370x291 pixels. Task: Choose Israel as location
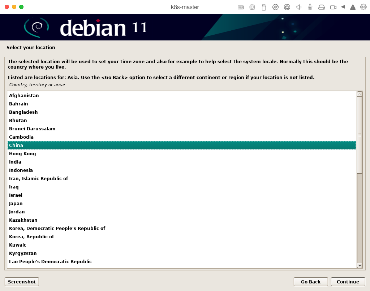pos(181,195)
